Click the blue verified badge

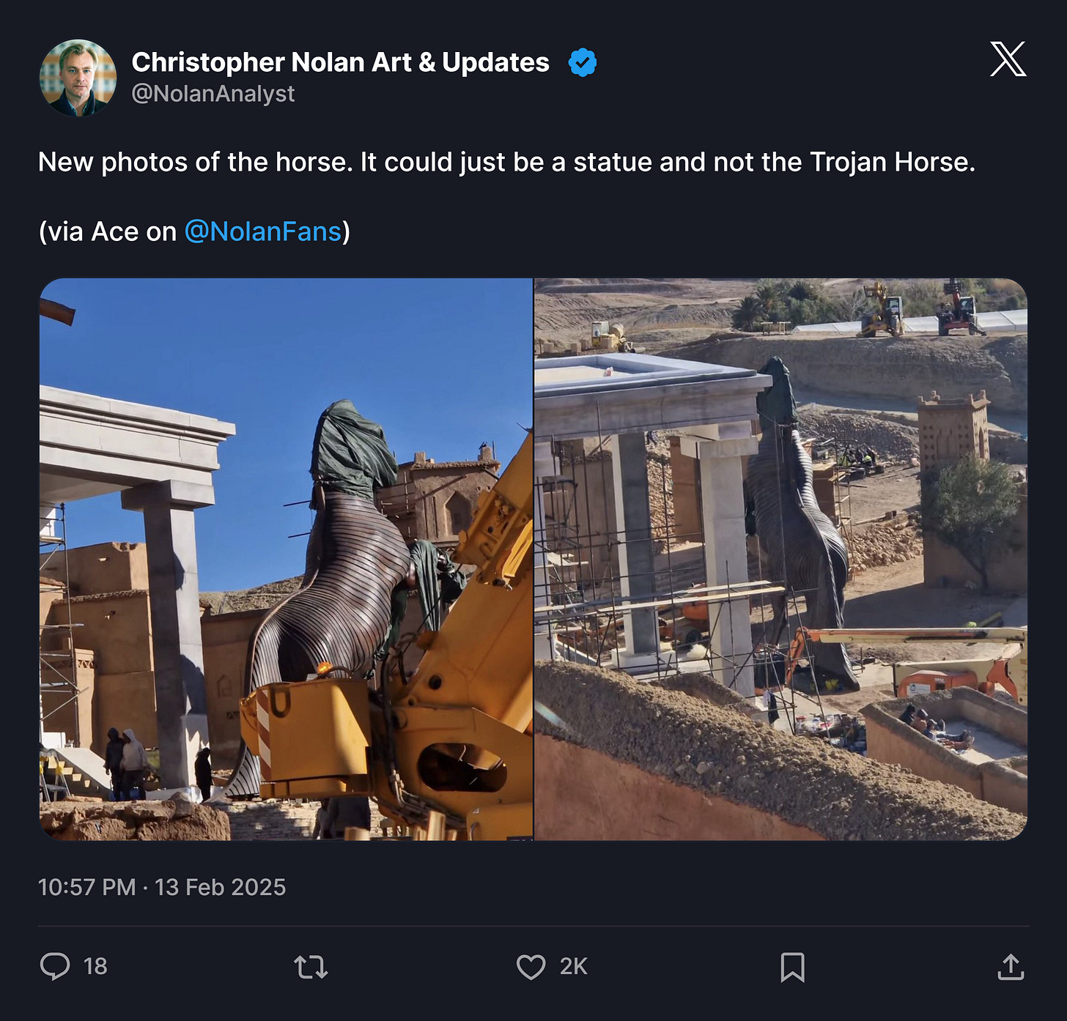click(583, 62)
